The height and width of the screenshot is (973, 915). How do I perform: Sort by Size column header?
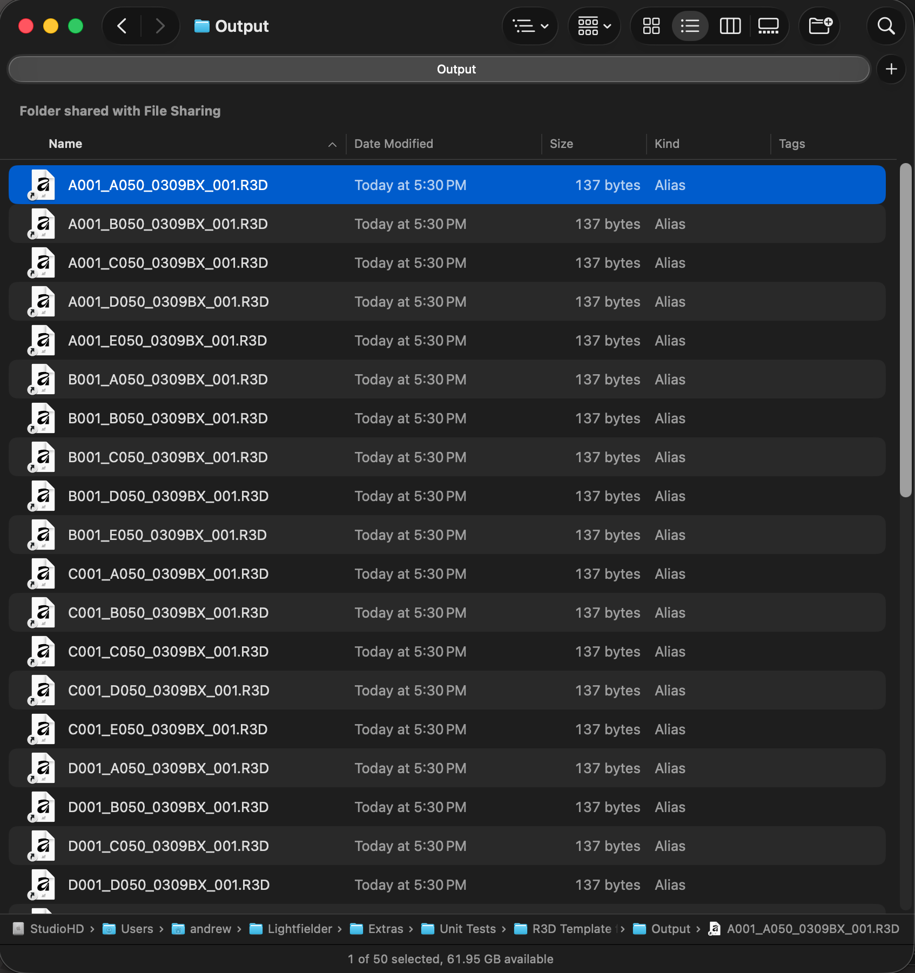point(561,144)
